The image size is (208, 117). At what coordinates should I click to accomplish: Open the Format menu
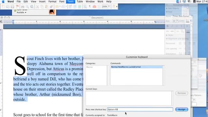point(52,2)
